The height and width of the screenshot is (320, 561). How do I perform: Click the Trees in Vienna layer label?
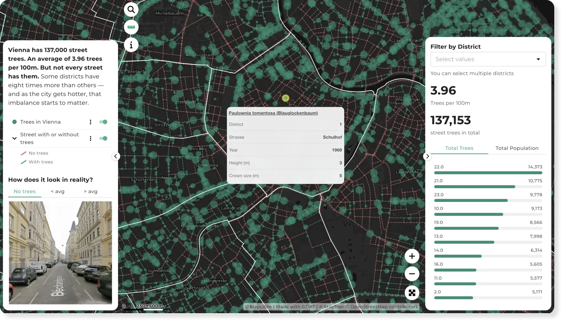coord(40,122)
